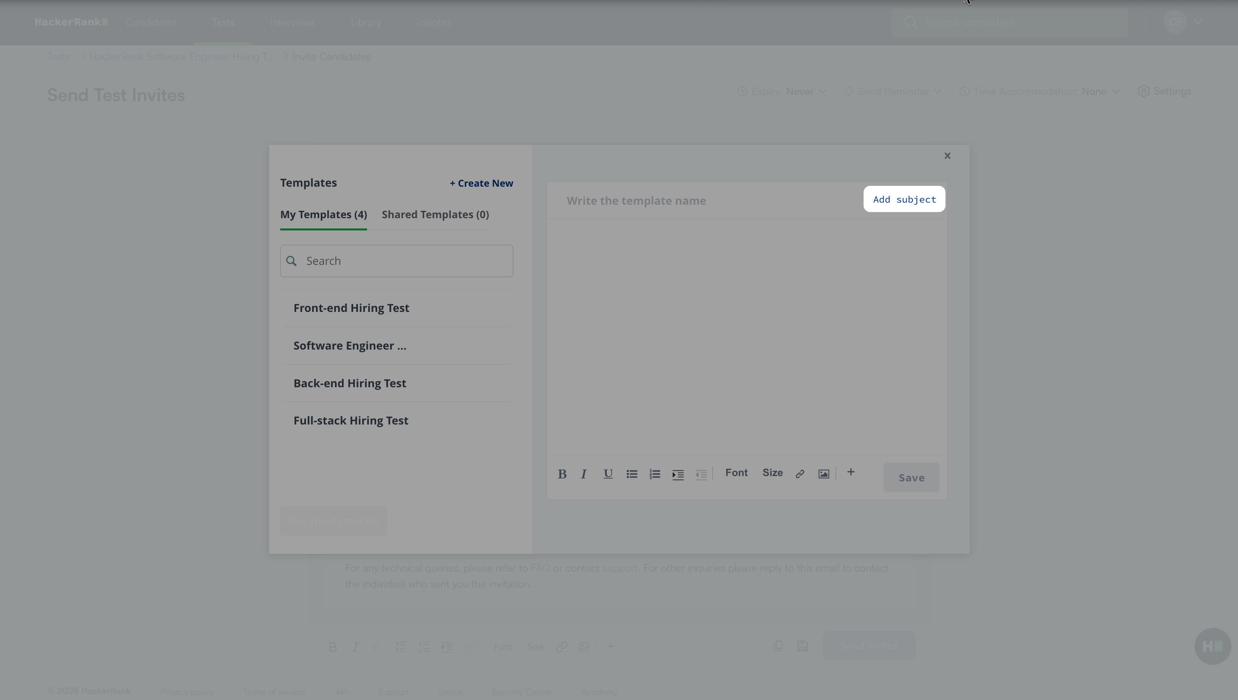Viewport: 1238px width, 700px height.
Task: Select My Templates tab
Action: click(x=323, y=215)
